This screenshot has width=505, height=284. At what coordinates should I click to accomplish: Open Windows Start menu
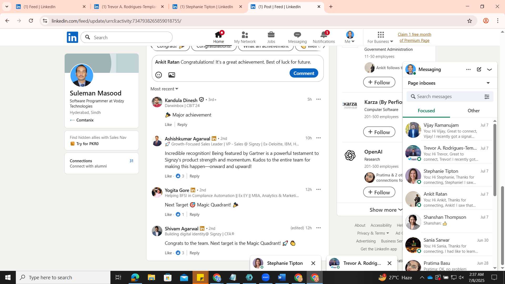pos(8,277)
